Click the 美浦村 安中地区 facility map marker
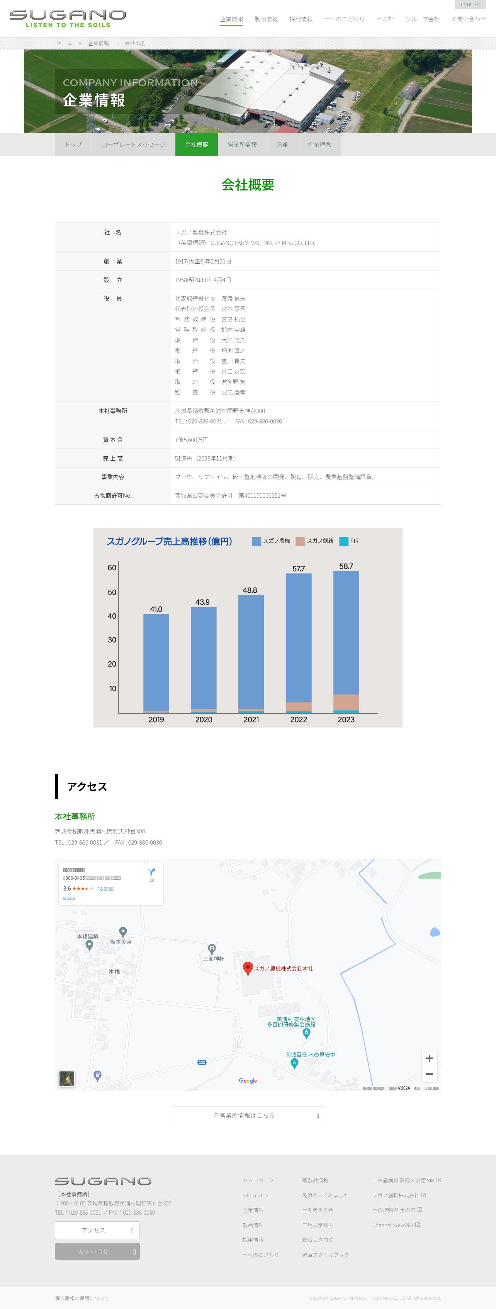Image resolution: width=496 pixels, height=1309 pixels. [306, 1033]
